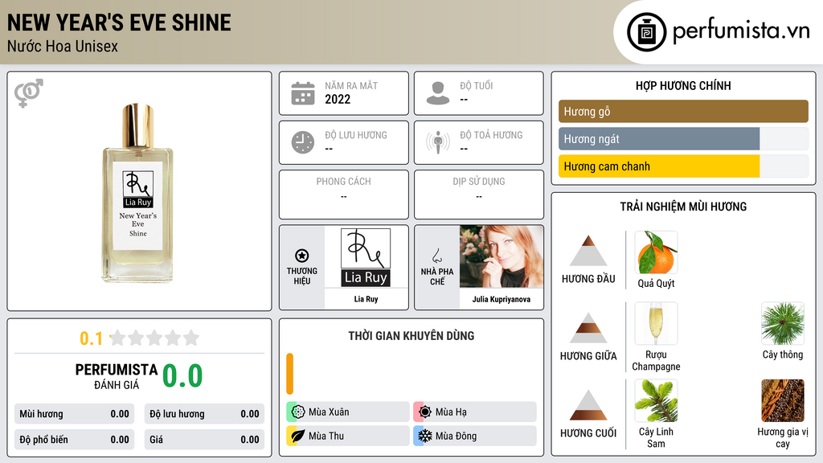Image resolution: width=823 pixels, height=463 pixels.
Task: Select the Mùa Đông season chip
Action: click(x=475, y=436)
